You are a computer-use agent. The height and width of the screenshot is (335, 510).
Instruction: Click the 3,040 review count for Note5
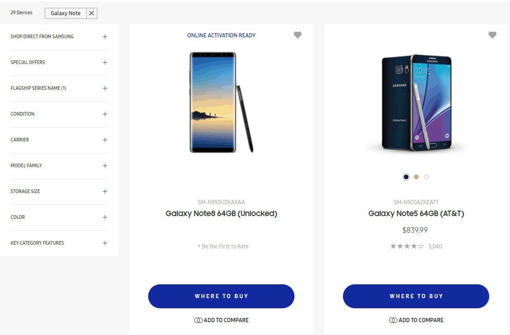(x=436, y=246)
